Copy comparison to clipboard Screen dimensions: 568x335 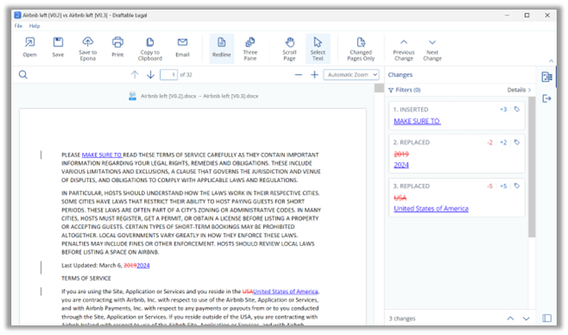[x=150, y=48]
